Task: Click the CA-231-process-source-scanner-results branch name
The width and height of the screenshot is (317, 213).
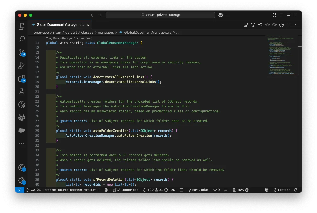Action: tap(63, 190)
